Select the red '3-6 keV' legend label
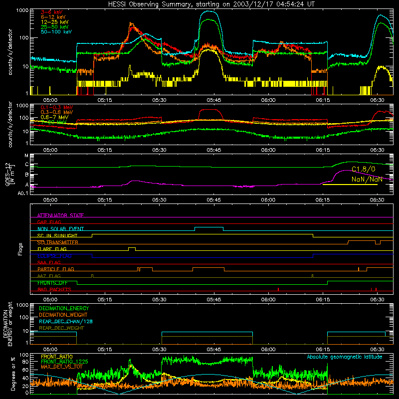Screen dimensions: 399x399 click(51, 12)
